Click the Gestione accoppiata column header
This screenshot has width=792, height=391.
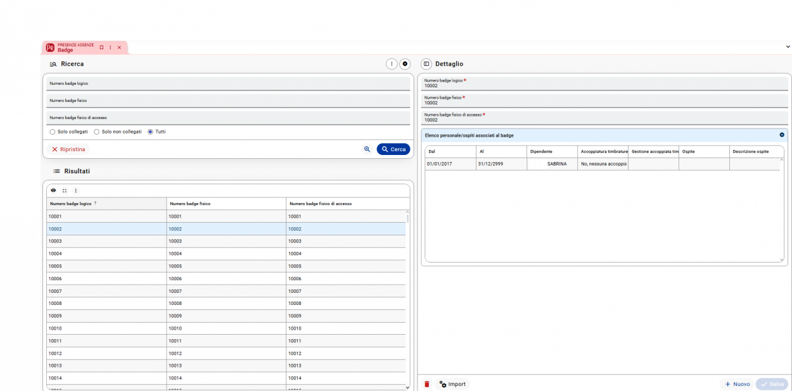(x=653, y=152)
